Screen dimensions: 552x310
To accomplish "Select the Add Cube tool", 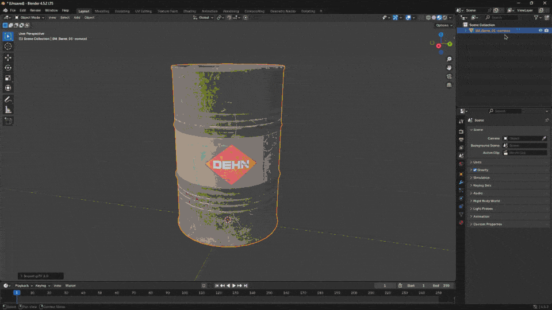I will point(8,121).
